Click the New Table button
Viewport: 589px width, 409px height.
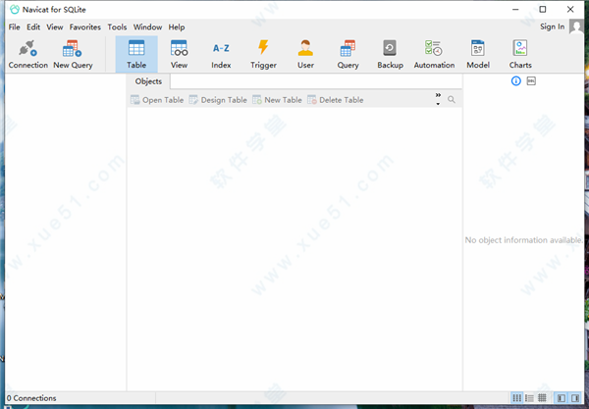pos(277,100)
